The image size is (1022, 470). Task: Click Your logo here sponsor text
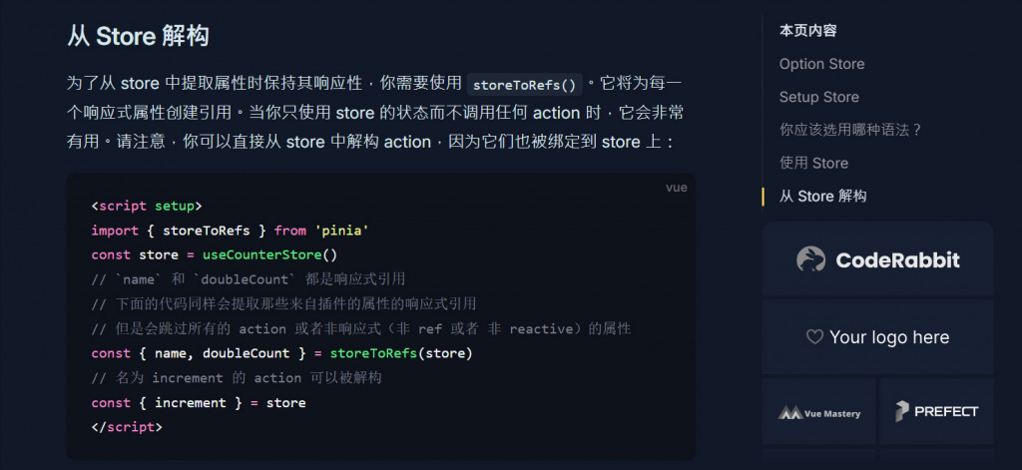click(889, 337)
